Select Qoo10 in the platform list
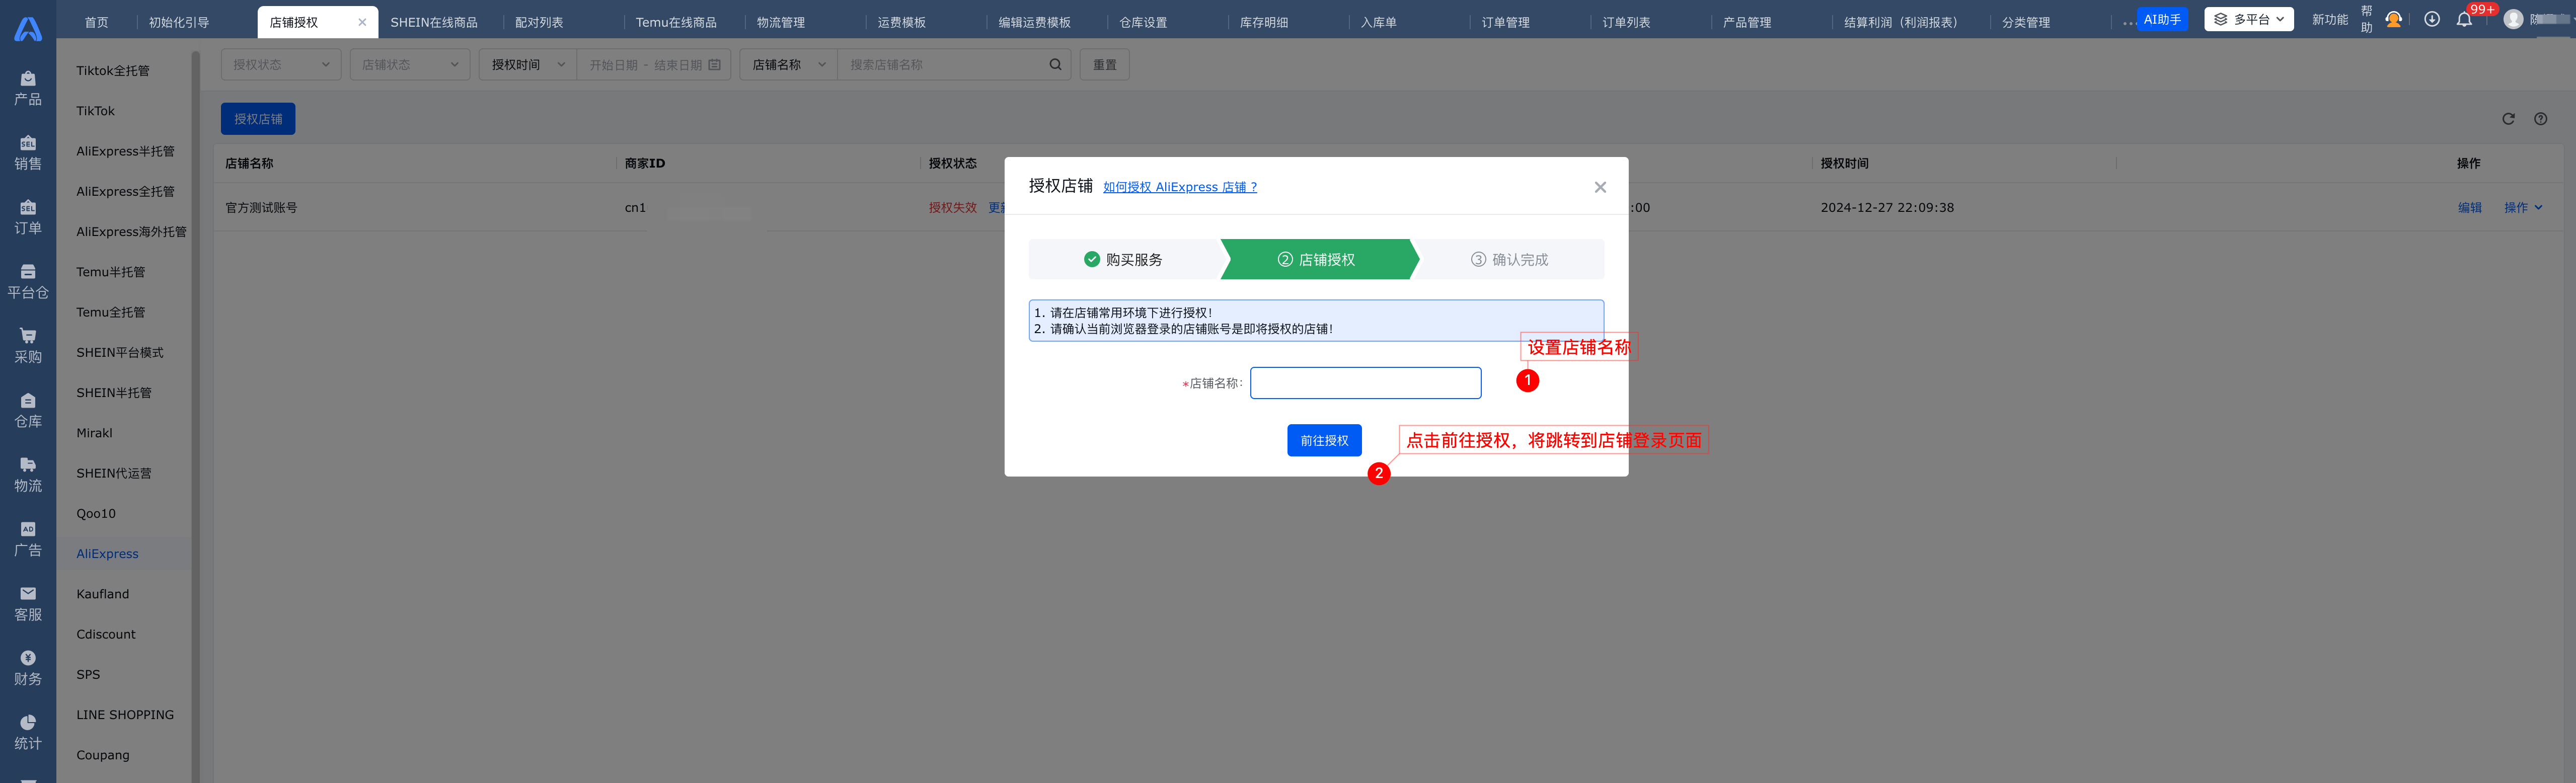Screen dimensions: 2576x783 click(96, 514)
